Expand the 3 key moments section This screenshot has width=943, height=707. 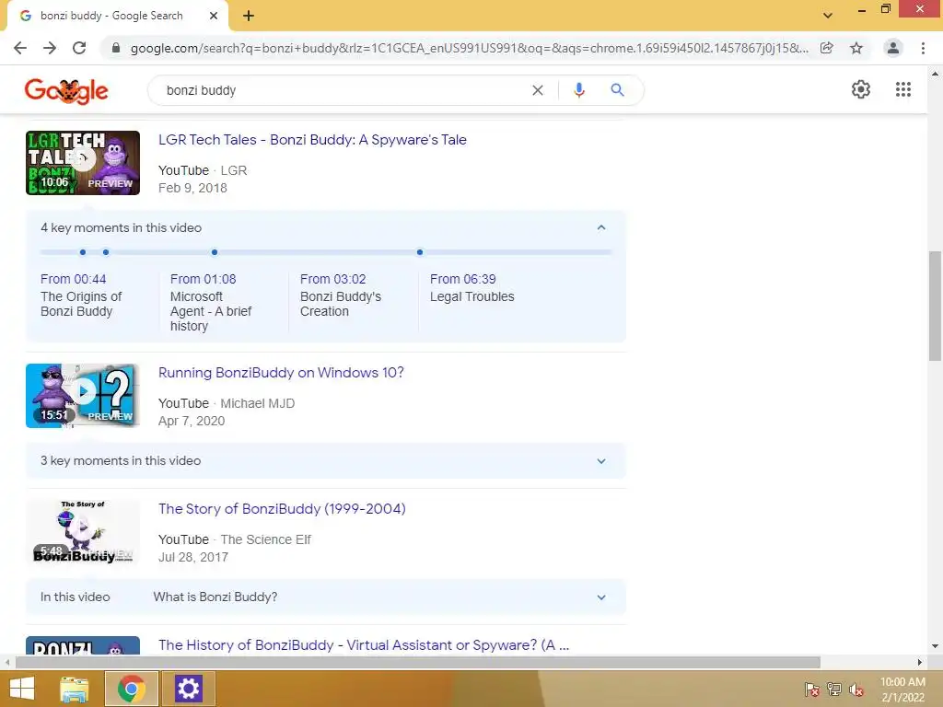coord(601,461)
